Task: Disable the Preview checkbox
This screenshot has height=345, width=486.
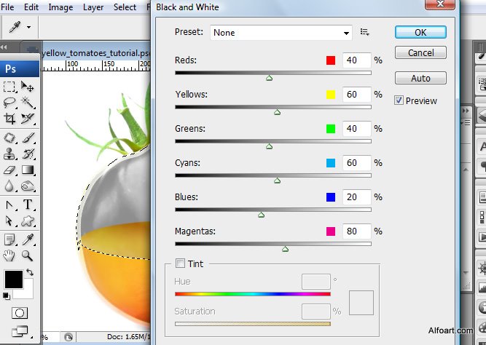Action: [x=399, y=100]
